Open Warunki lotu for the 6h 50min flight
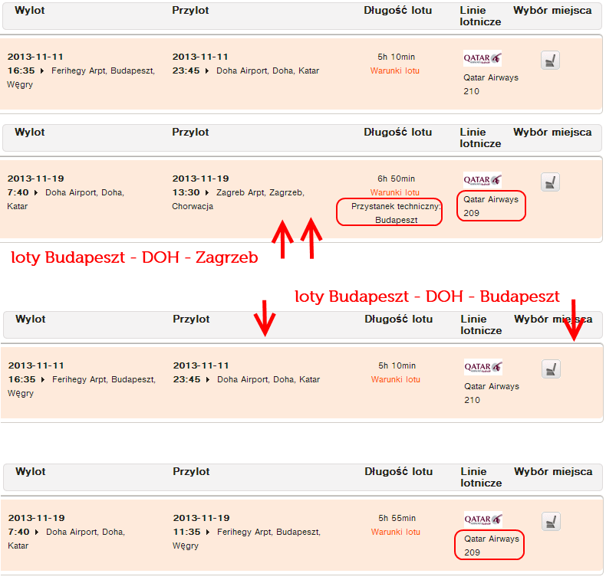606x580 pixels. click(x=394, y=192)
